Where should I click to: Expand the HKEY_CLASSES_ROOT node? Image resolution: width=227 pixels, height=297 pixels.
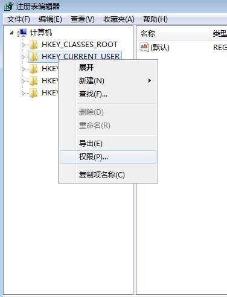tap(23, 45)
